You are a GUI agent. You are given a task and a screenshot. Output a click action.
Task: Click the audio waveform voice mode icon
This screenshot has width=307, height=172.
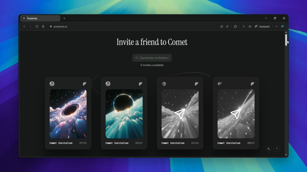click(250, 27)
